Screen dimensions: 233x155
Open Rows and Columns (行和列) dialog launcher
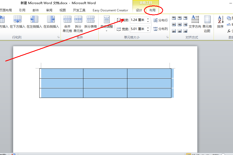59,37
